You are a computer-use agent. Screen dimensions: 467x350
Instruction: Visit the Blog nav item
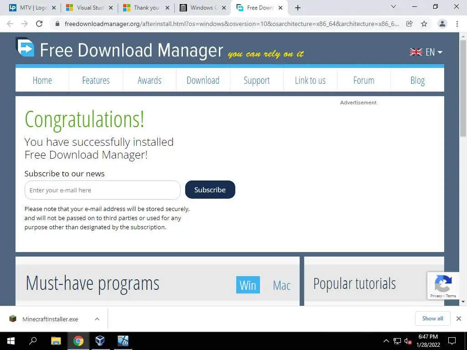click(x=418, y=80)
